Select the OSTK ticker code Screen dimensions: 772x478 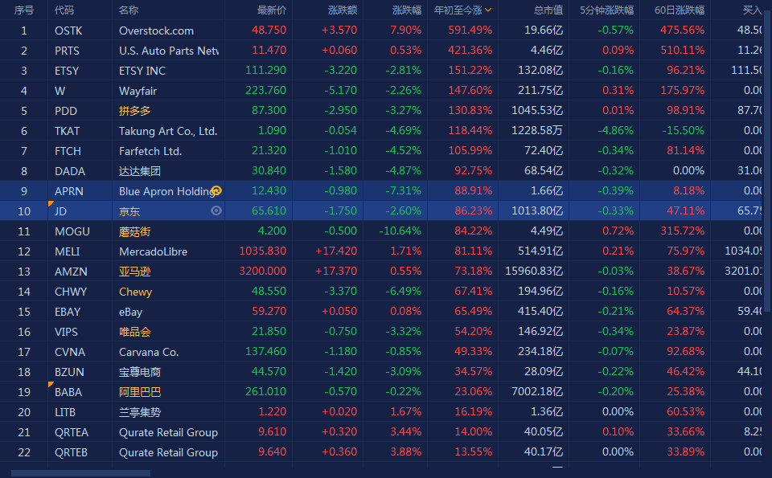[68, 31]
